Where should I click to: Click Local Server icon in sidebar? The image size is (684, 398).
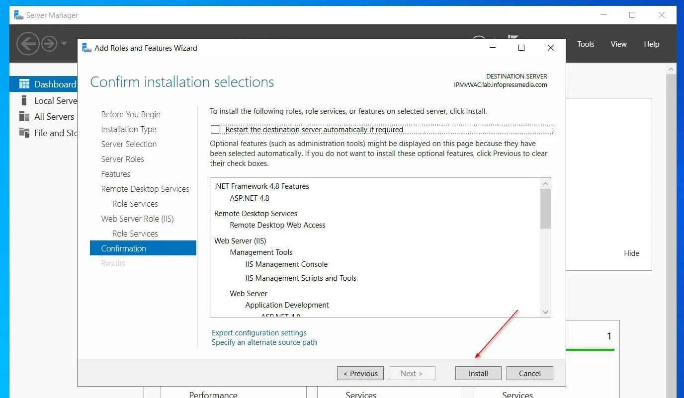click(x=24, y=100)
